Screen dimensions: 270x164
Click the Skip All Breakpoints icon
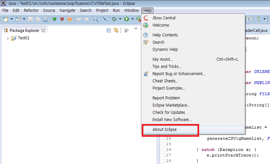coord(105,19)
